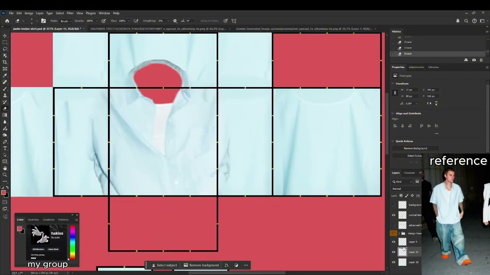This screenshot has height=275, width=490.
Task: Open symmetry paint butterfly options
Action: coord(234,21)
